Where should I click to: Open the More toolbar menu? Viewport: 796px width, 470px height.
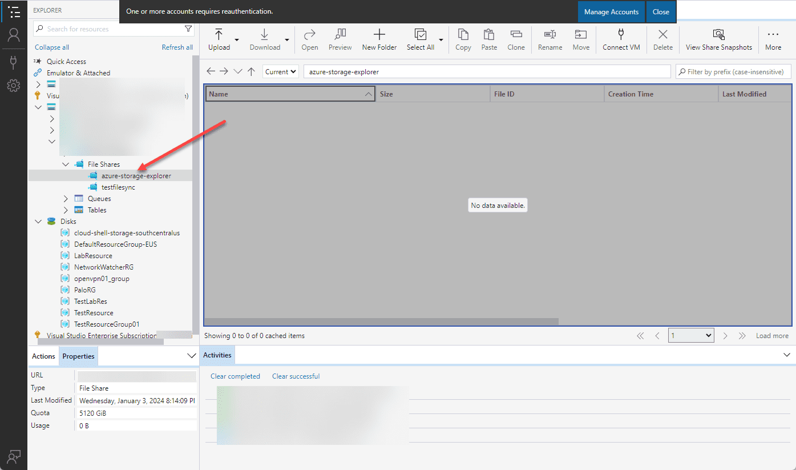(x=773, y=40)
